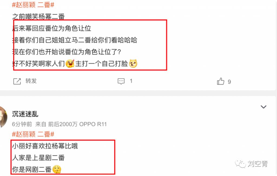The height and width of the screenshot is (176, 277).
Task: Click the 刘空青 watermark text
Action: 258,164
